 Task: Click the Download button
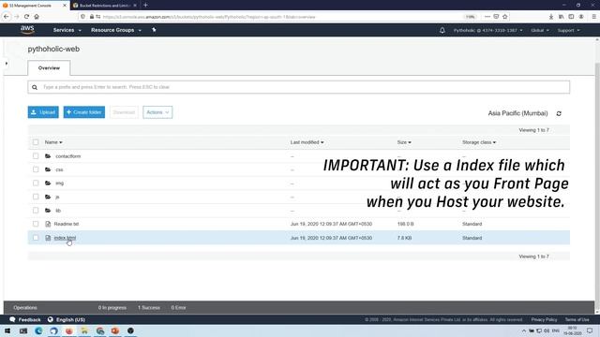tap(124, 112)
